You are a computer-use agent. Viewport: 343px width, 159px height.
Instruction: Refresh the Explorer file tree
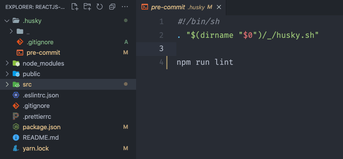99,7
